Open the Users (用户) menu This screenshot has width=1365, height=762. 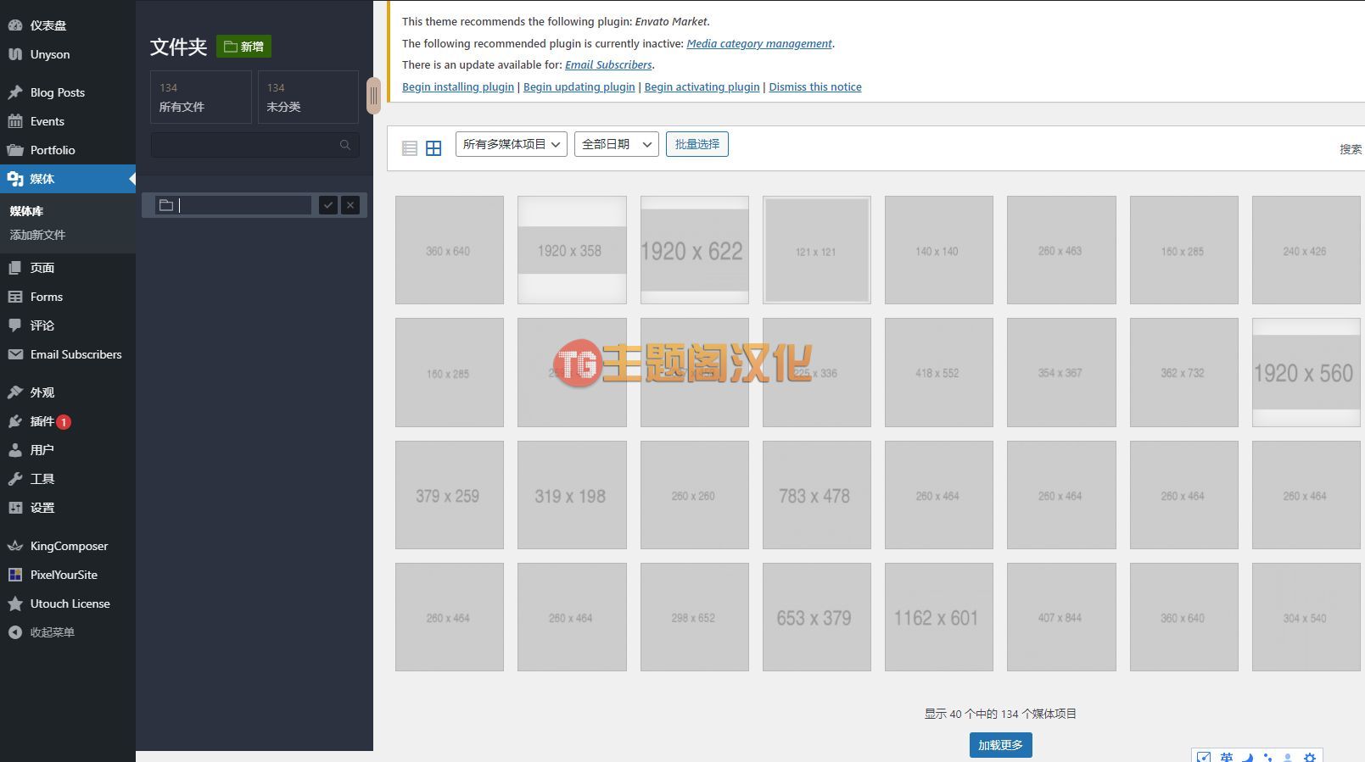point(68,450)
